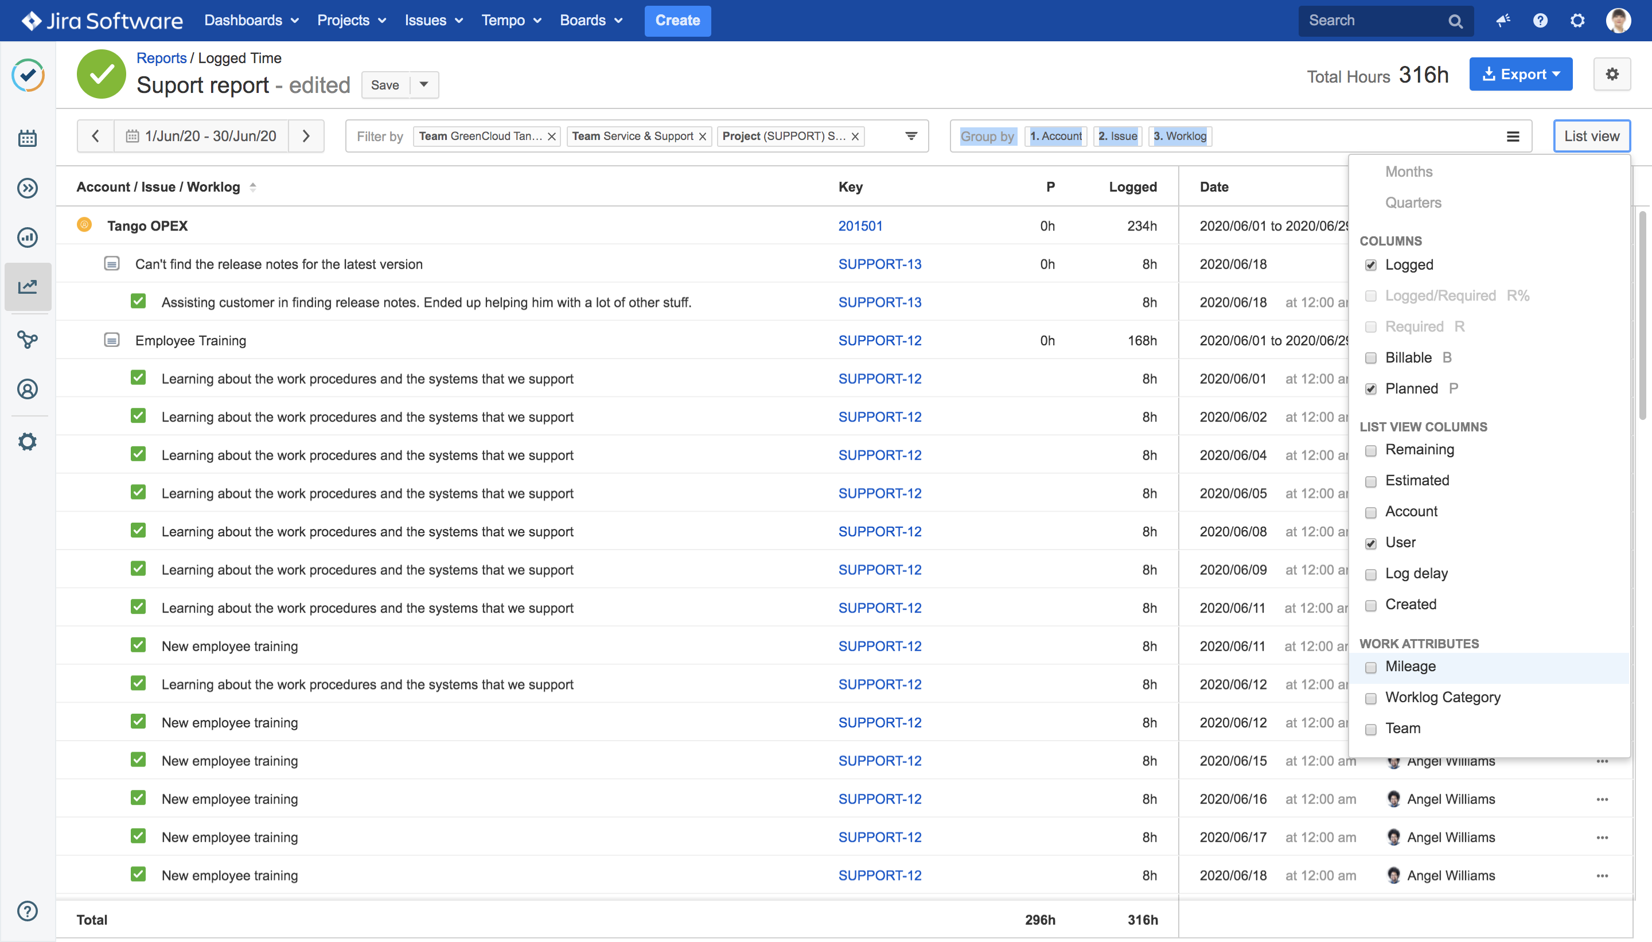Go to next date period arrow

point(306,136)
